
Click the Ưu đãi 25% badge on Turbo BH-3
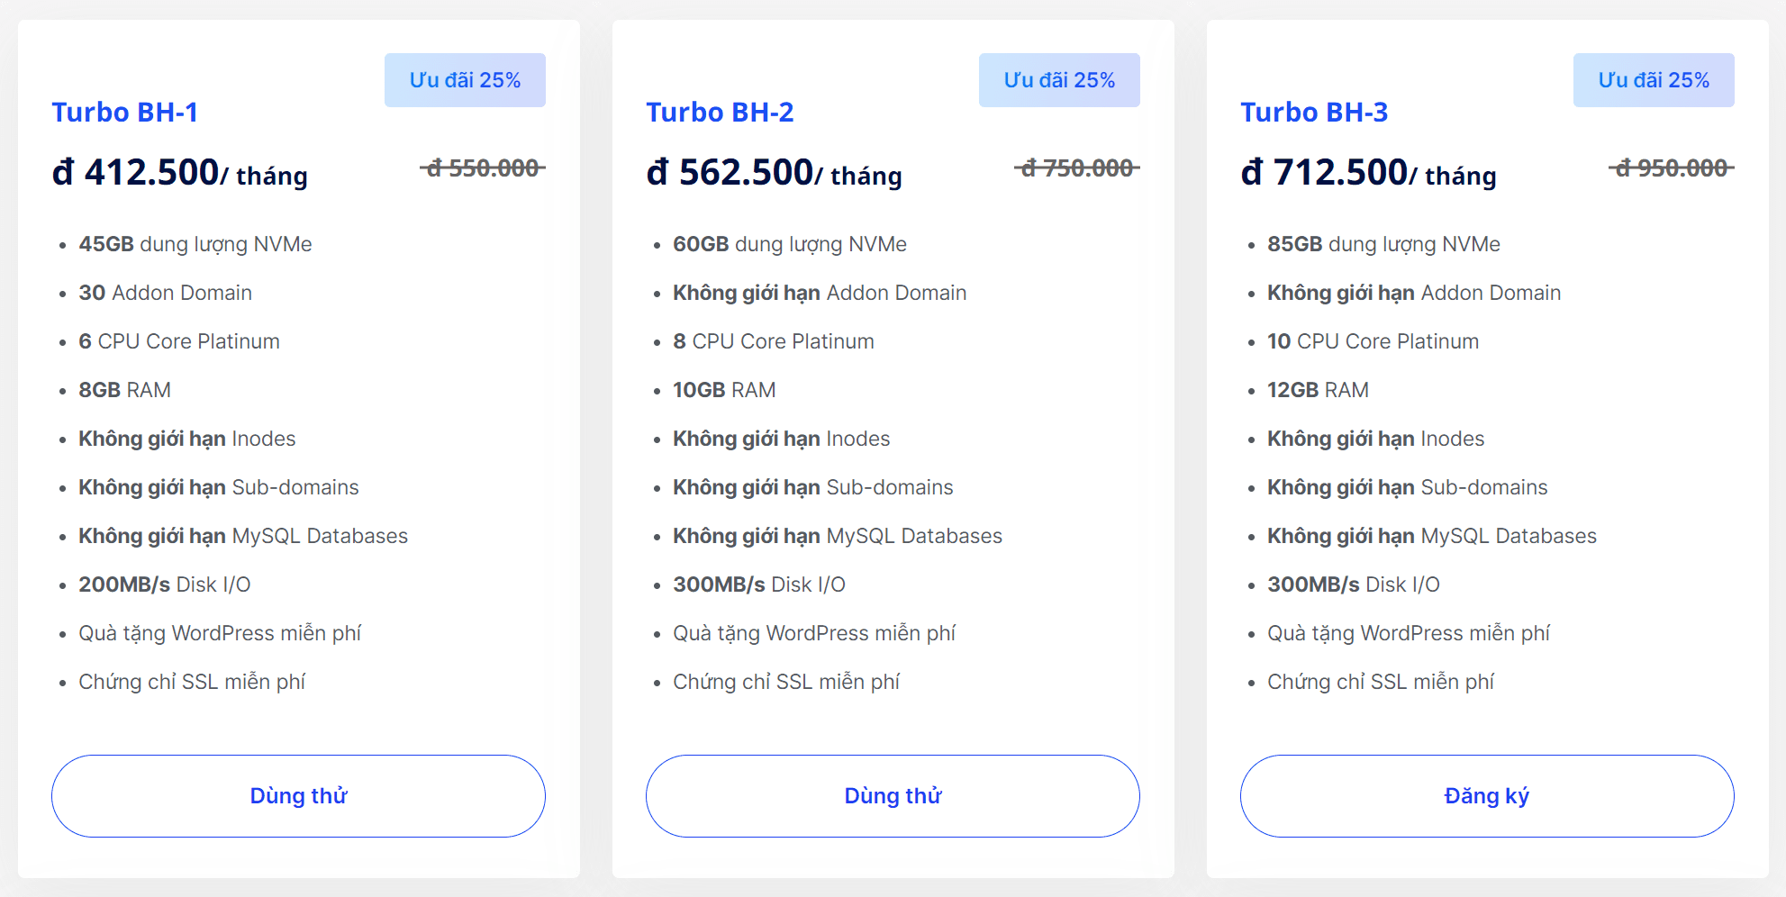coord(1654,80)
